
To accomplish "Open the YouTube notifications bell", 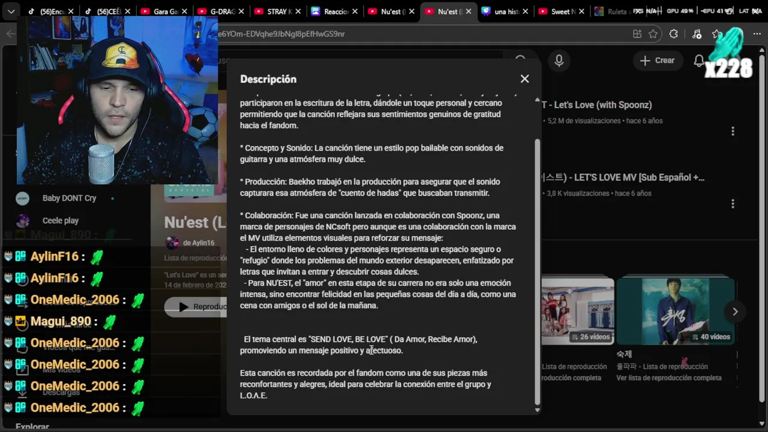I will 699,61.
